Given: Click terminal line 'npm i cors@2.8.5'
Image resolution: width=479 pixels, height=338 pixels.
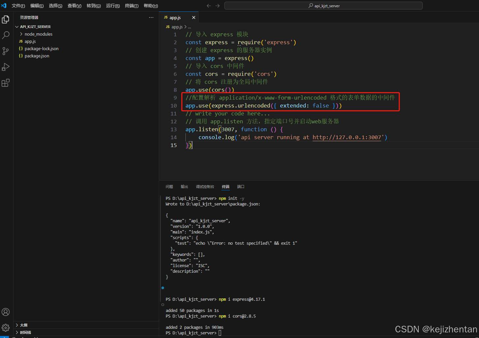Looking at the screenshot, I should click(237, 316).
